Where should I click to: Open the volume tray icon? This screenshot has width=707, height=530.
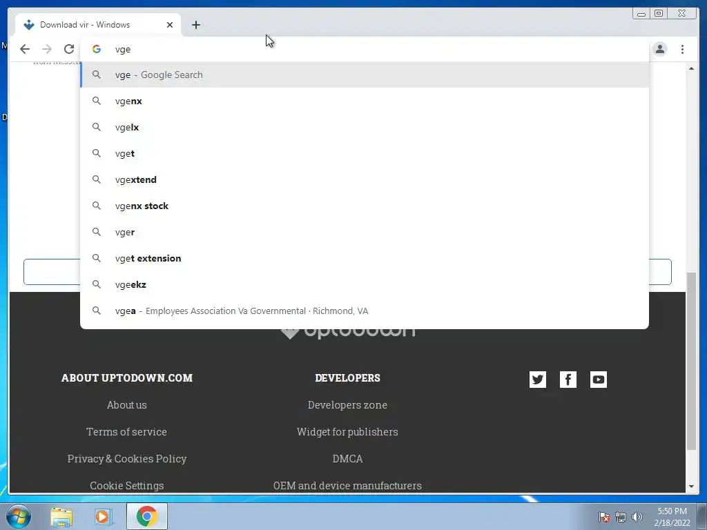point(637,517)
